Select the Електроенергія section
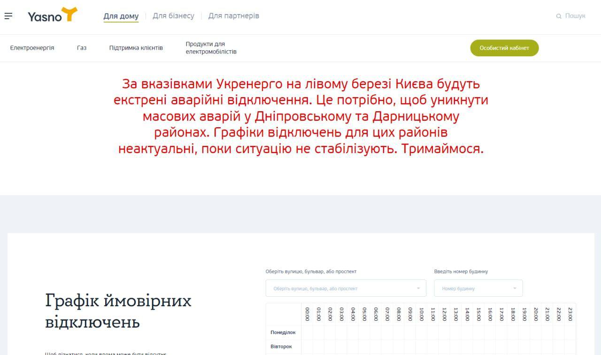 click(x=31, y=48)
